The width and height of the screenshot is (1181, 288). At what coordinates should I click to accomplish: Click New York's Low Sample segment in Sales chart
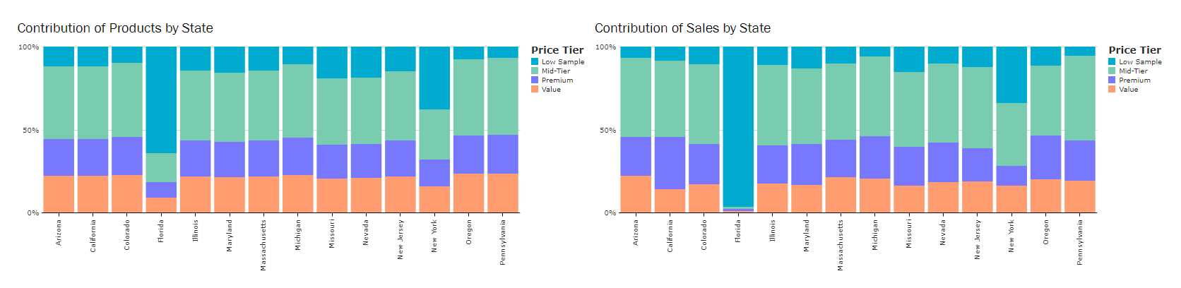(1011, 75)
